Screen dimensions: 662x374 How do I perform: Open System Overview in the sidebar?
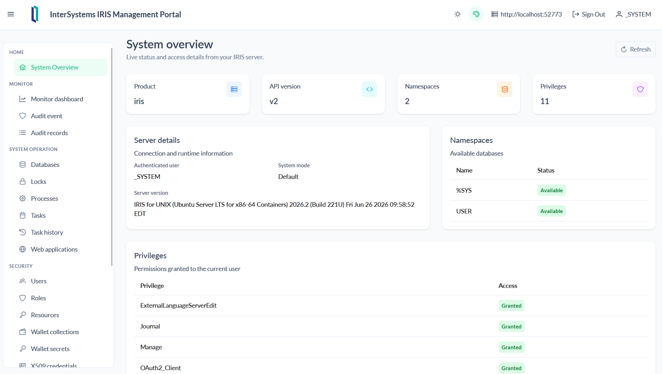point(61,67)
